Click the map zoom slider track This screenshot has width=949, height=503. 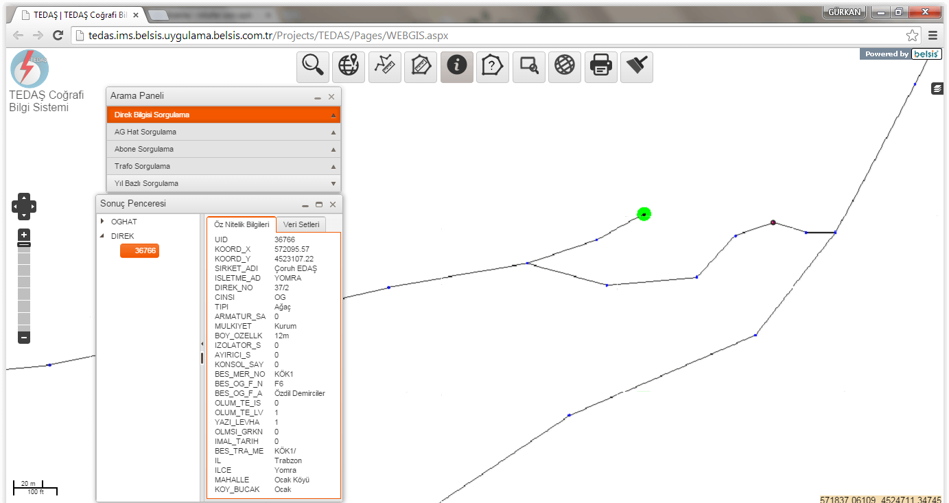tap(24, 288)
